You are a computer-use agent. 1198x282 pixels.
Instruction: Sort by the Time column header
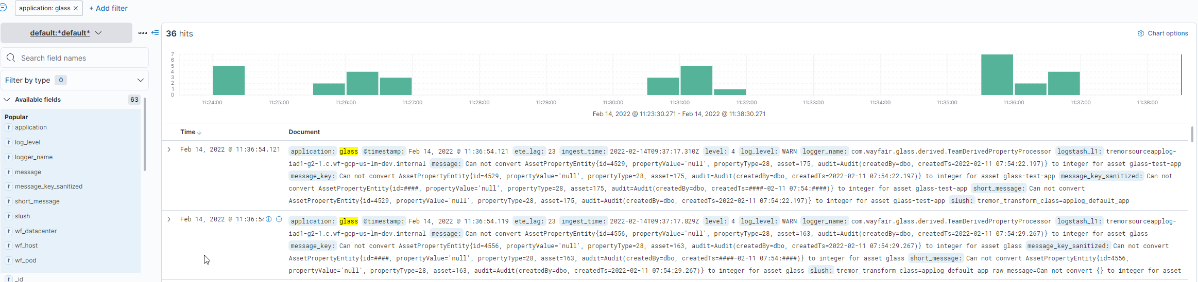(188, 132)
